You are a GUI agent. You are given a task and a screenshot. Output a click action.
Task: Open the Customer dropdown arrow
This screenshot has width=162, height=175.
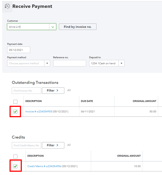pyautogui.click(x=53, y=27)
